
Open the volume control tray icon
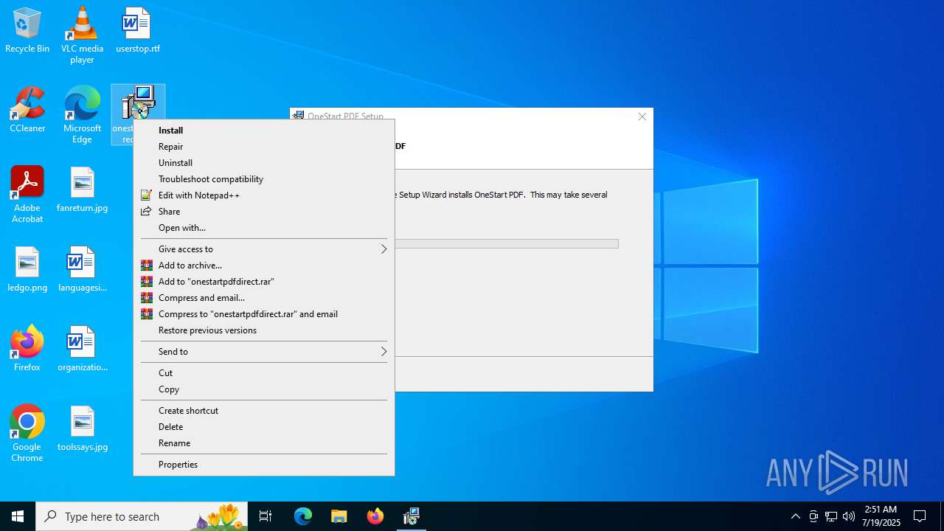[x=849, y=516]
